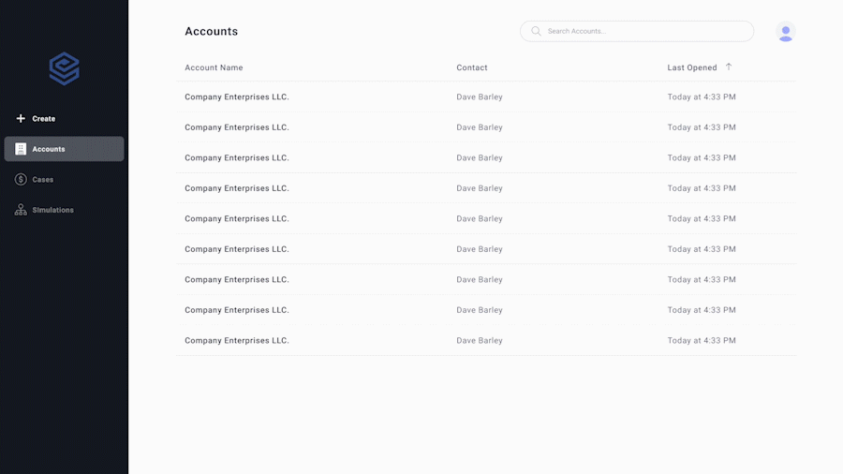843x474 pixels.
Task: Sort by the Account Name column header
Action: pos(214,67)
